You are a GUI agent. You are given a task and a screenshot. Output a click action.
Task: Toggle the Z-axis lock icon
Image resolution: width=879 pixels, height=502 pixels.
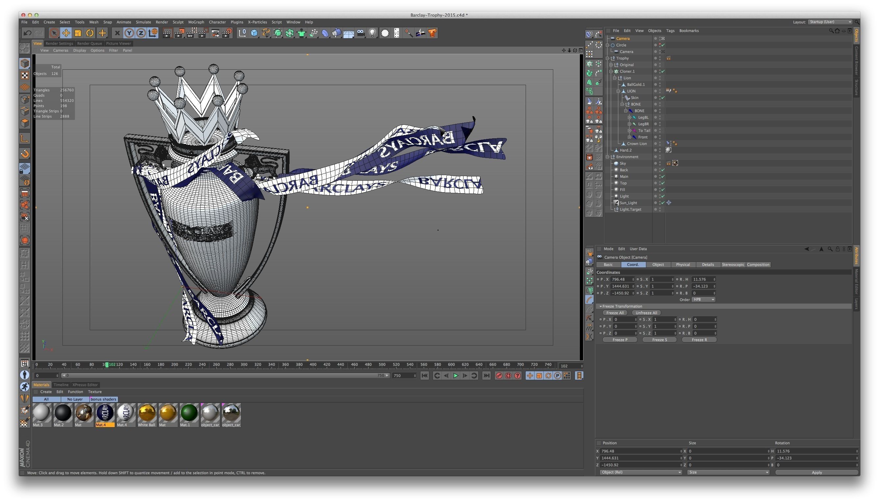click(x=141, y=33)
